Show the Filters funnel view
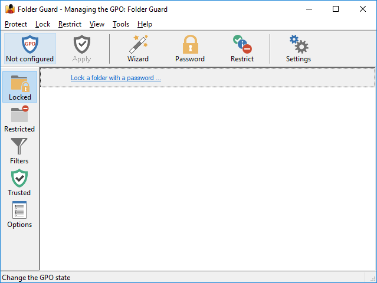 coord(19,151)
